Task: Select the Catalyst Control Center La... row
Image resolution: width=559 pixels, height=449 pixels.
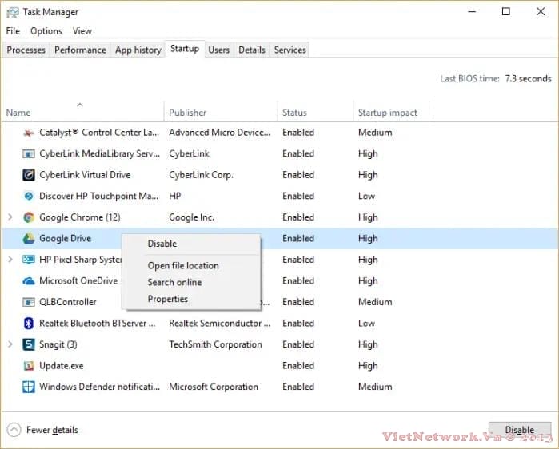Action: 280,133
